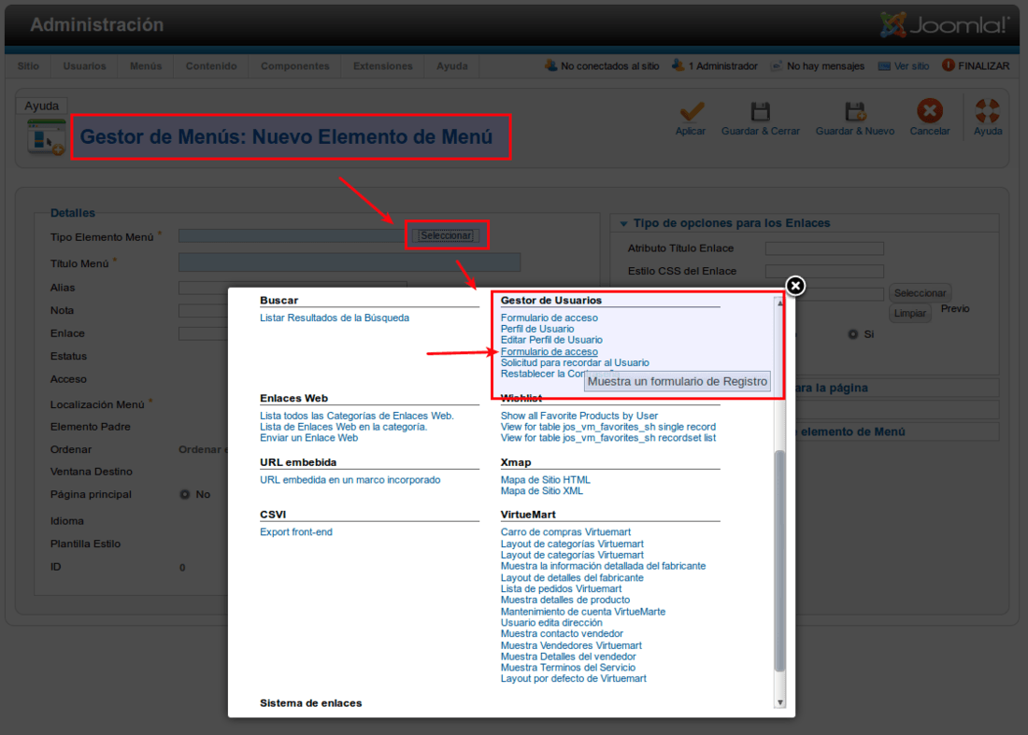Click Lista todos las Categorías de Enlaces Web
The height and width of the screenshot is (735, 1028).
pos(357,416)
